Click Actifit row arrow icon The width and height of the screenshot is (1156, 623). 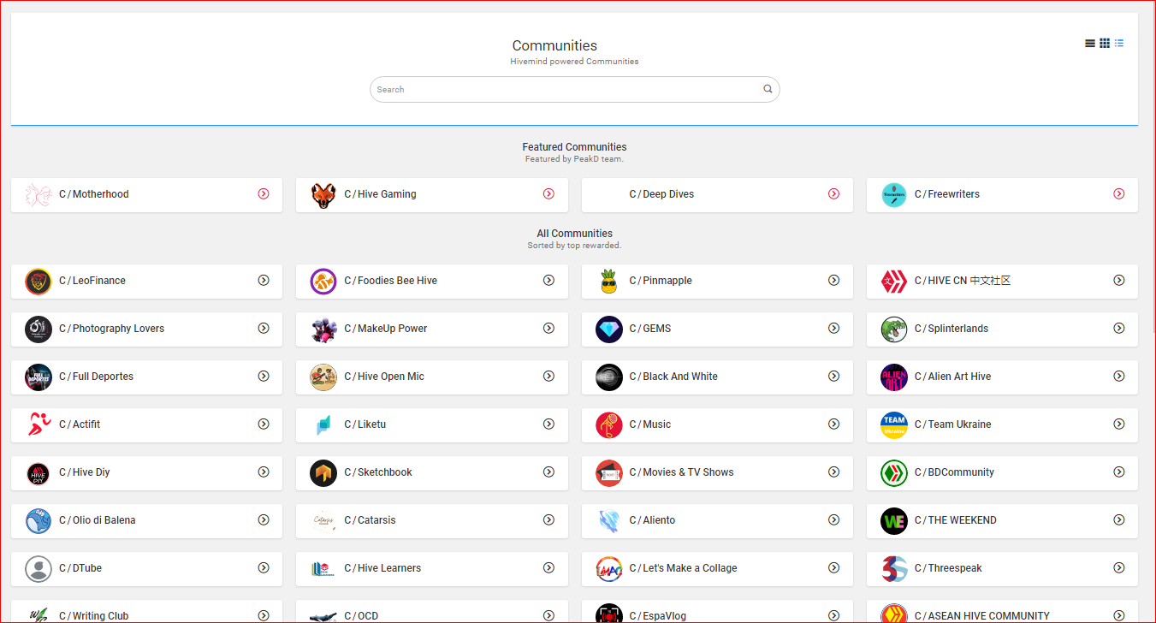[x=264, y=424]
